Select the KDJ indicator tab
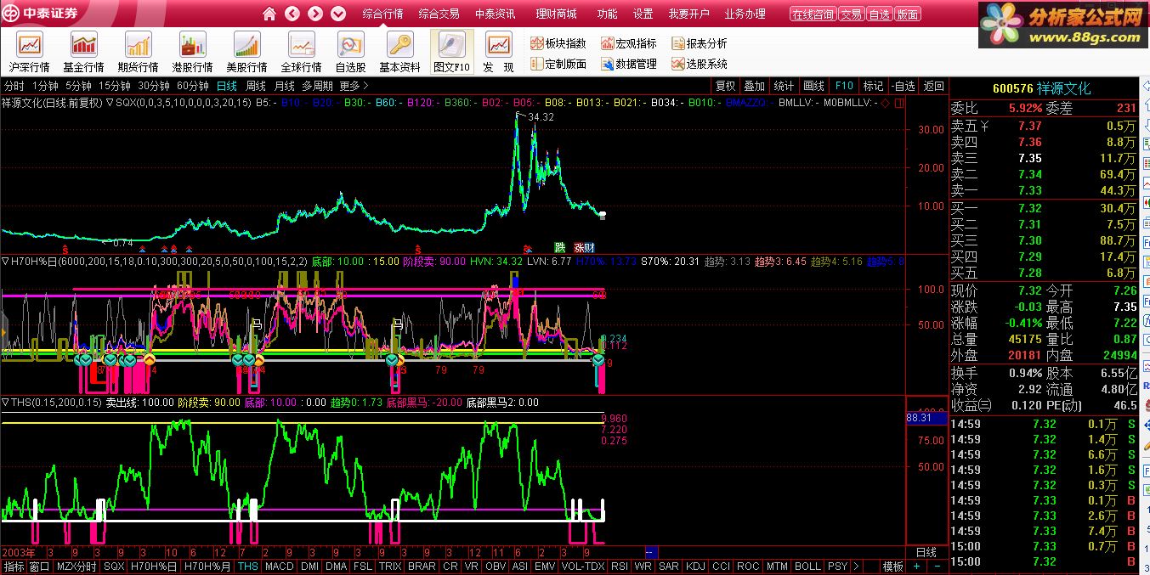This screenshot has height=575, width=1150. point(695,566)
